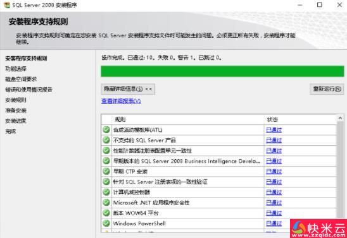Open 已通过 link for 计算机域控制器

(x=274, y=192)
